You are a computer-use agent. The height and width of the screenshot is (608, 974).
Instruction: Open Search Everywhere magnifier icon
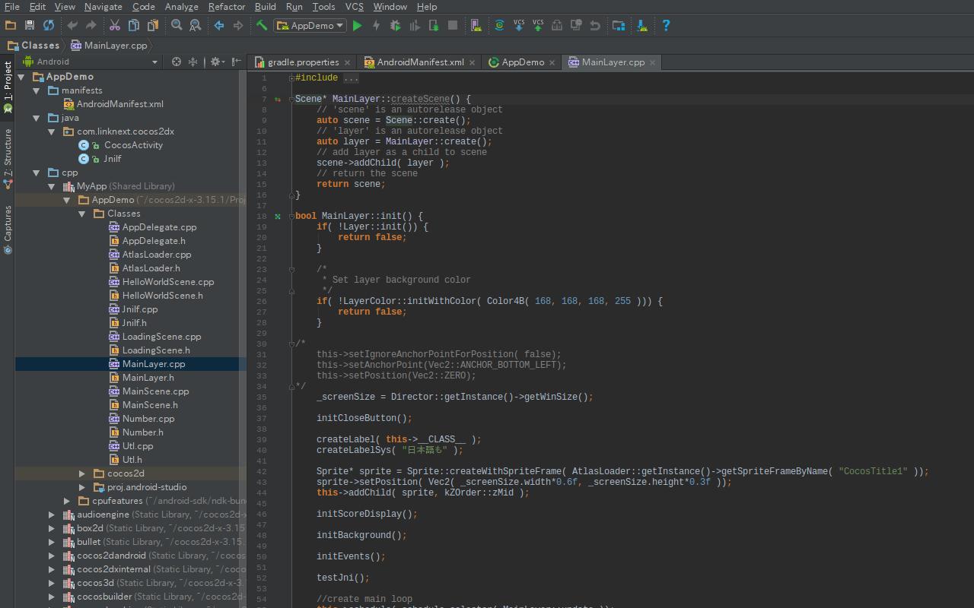point(177,25)
